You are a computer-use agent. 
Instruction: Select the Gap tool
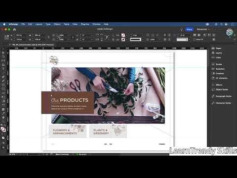point(3,61)
